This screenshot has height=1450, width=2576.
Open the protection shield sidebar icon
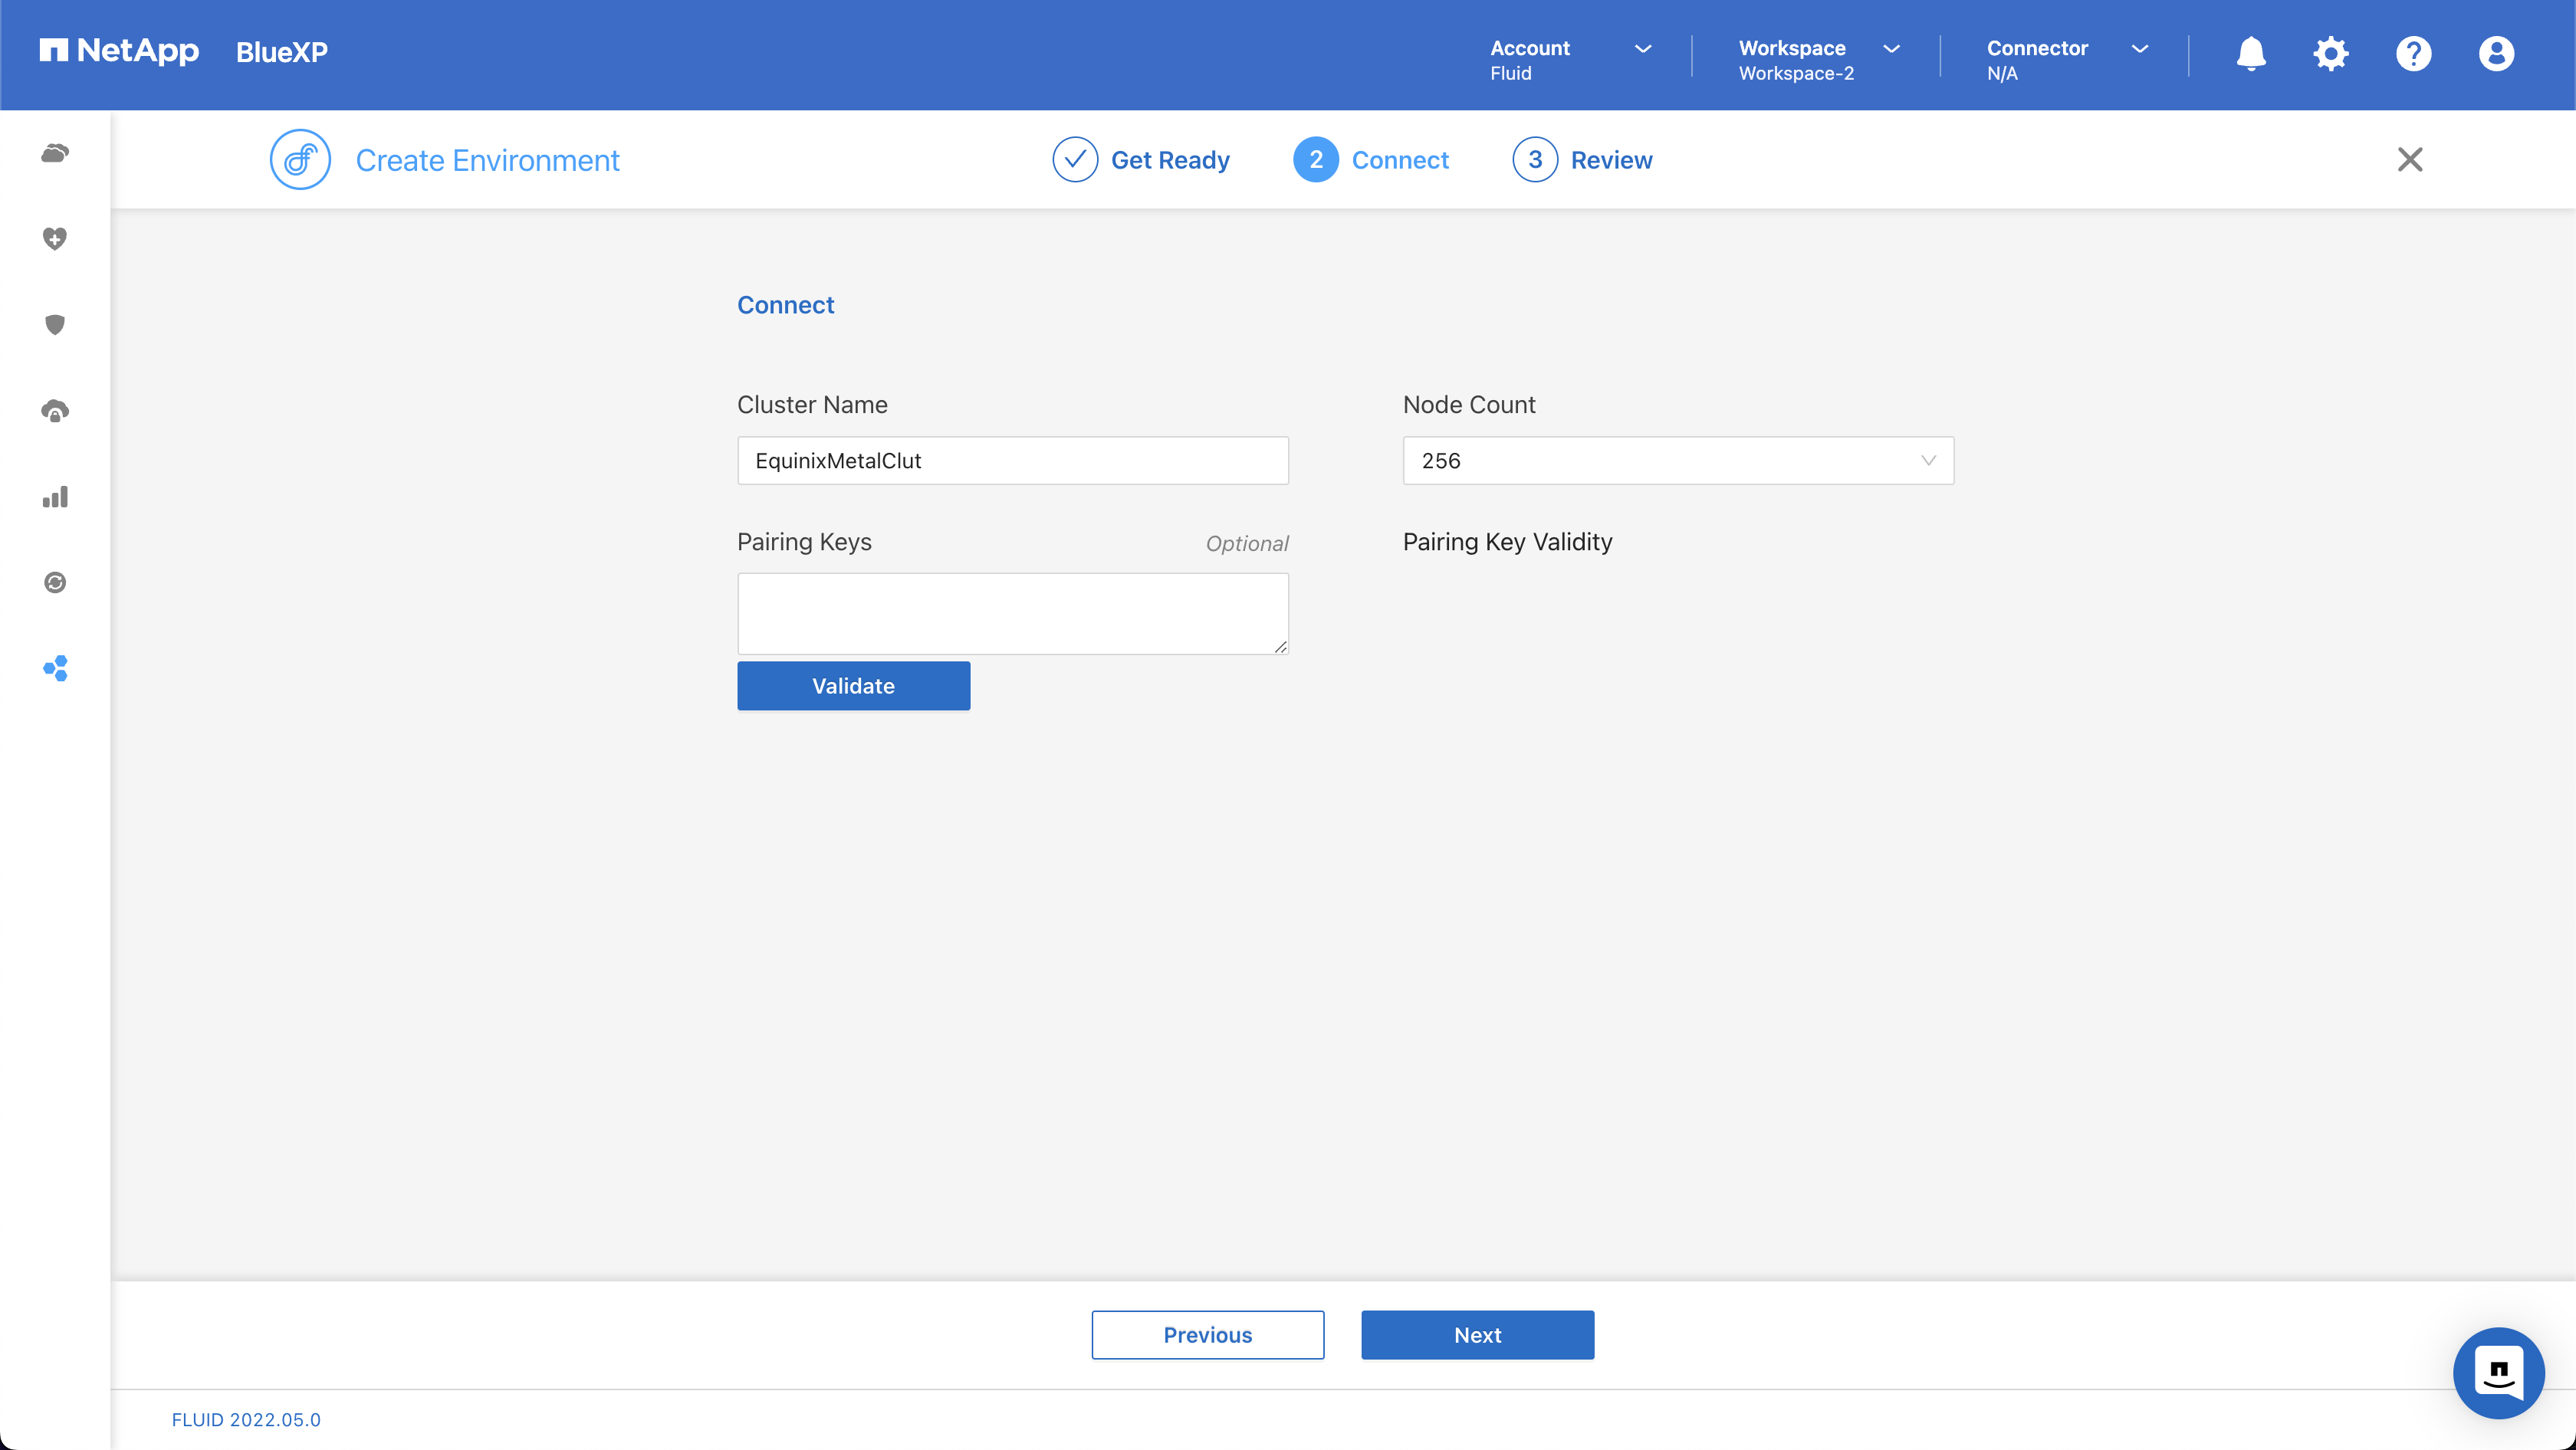coord(55,325)
